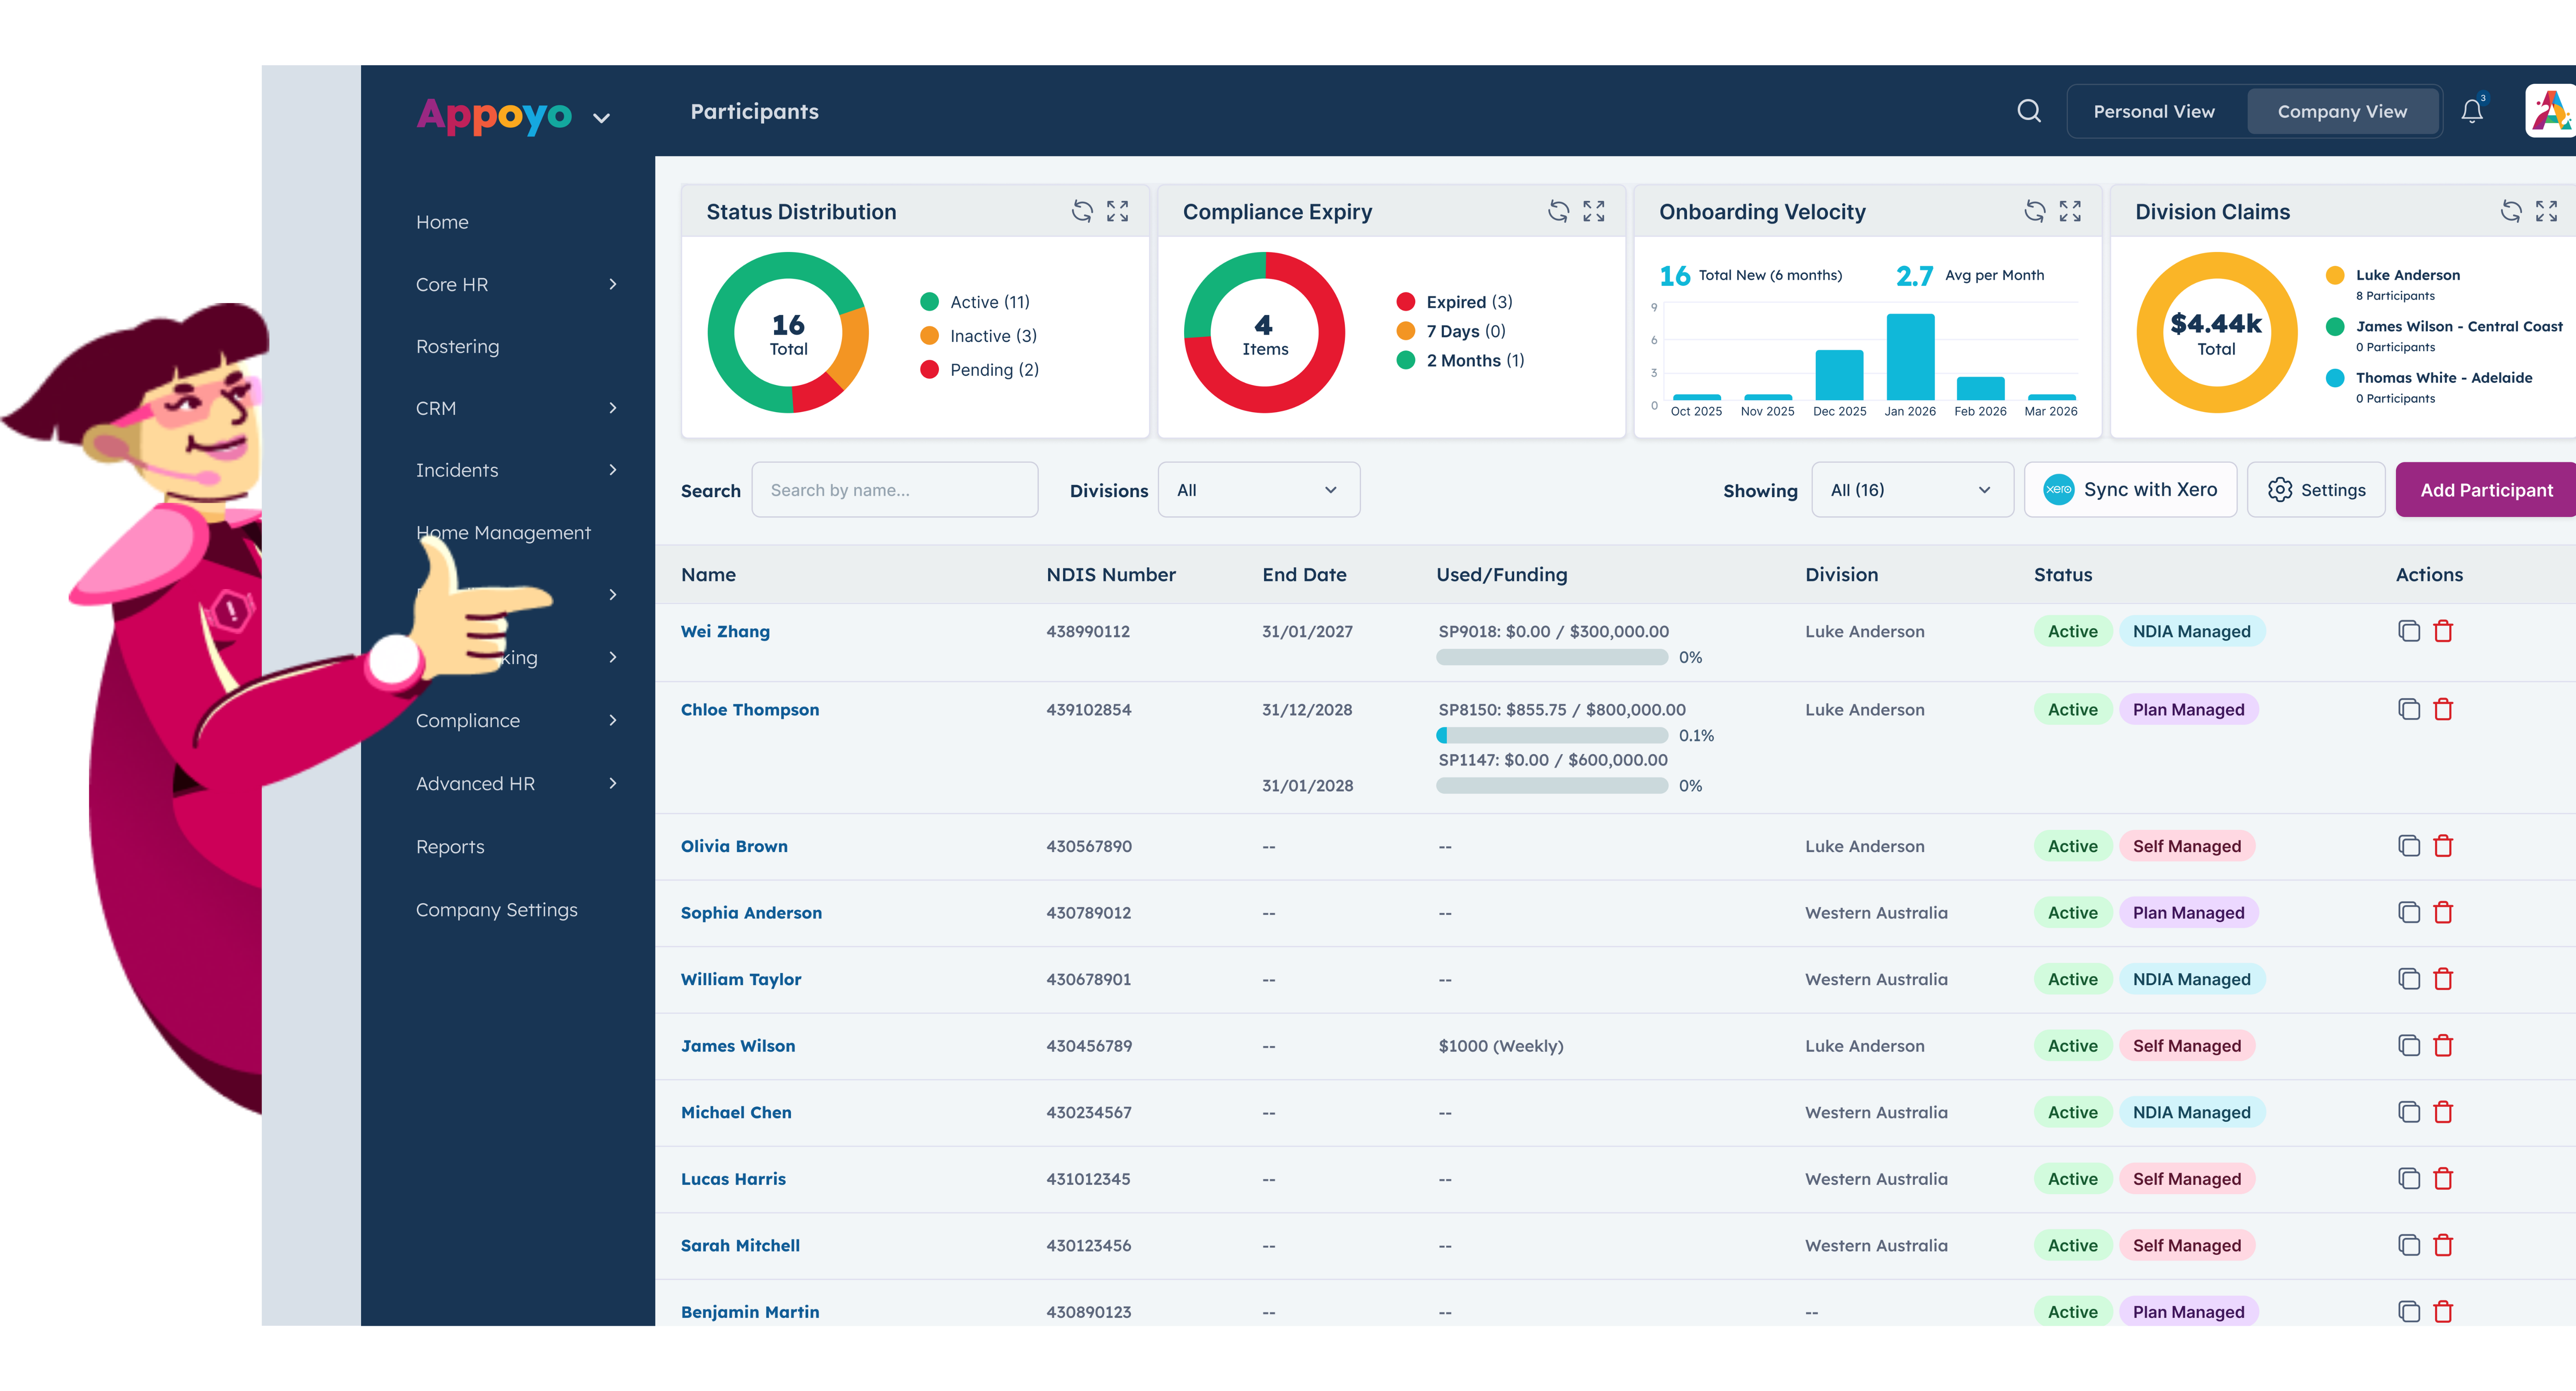Screen dimensions: 2576x1391
Task: Delete the Lucas Harris participant
Action: coord(2443,1178)
